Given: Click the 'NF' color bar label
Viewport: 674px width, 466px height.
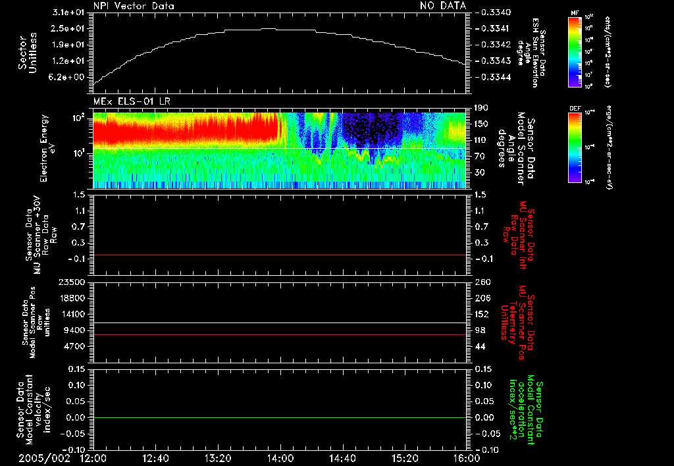Looking at the screenshot, I should [x=575, y=13].
